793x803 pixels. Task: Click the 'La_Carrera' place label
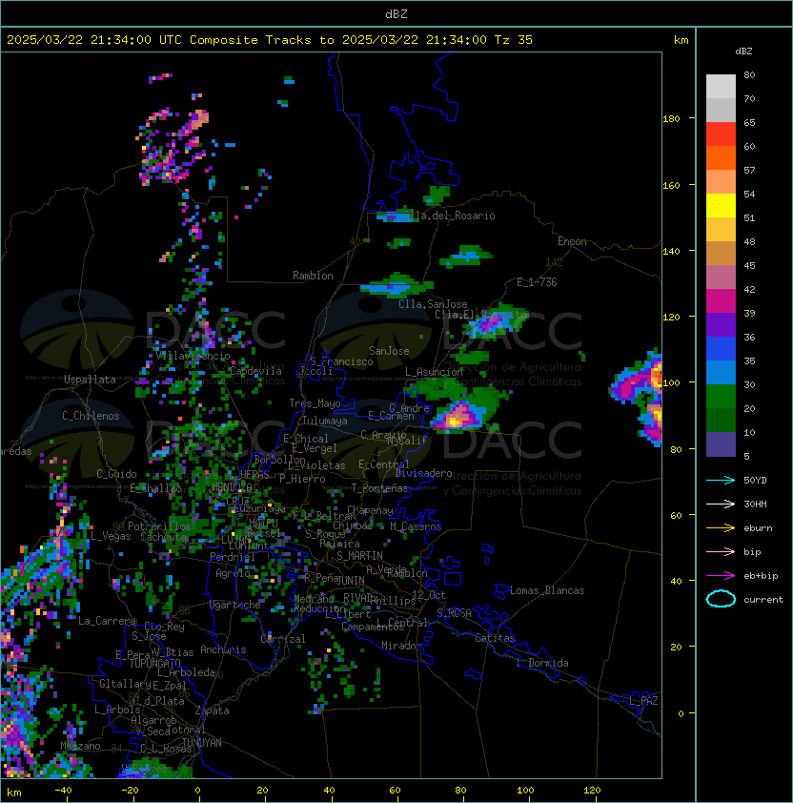tap(108, 621)
